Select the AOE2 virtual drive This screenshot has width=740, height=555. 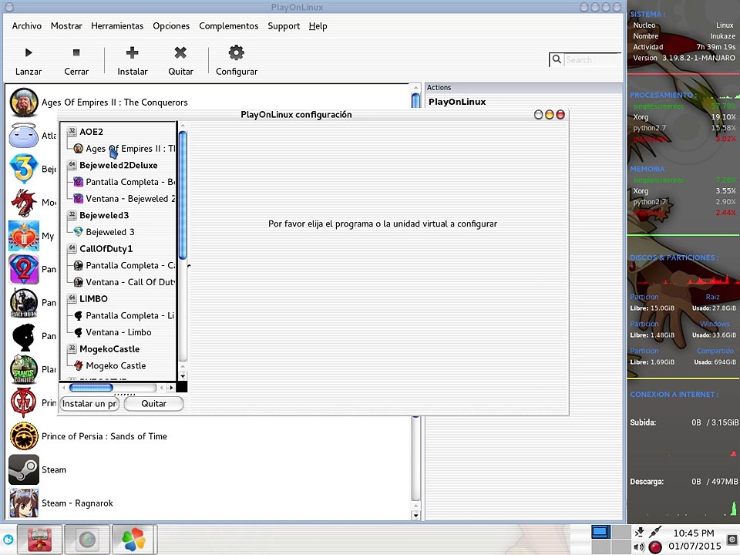91,132
